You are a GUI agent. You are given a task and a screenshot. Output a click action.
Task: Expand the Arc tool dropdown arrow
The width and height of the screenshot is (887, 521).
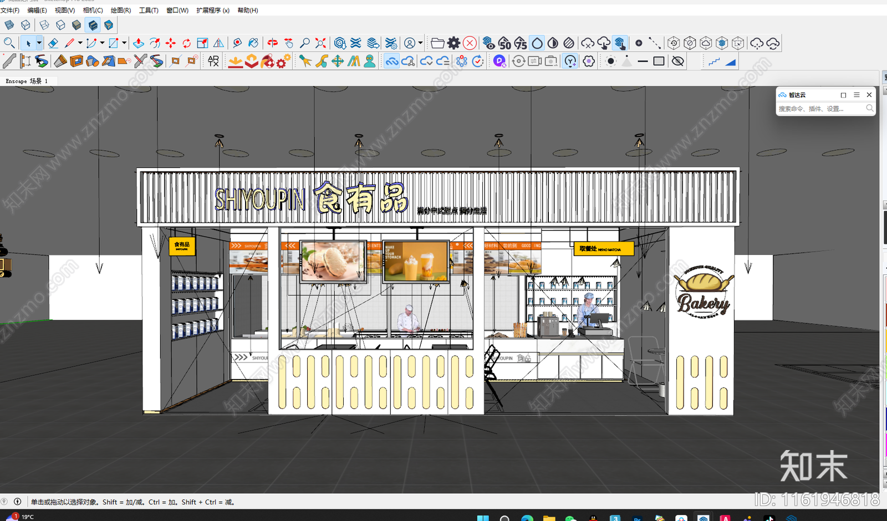pos(102,43)
